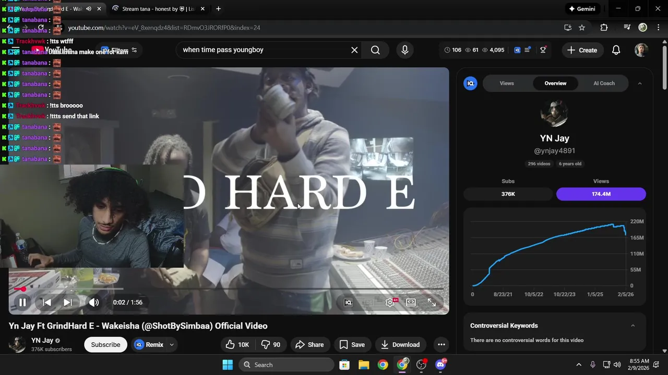Screen dimensions: 668x375
Task: Subscribe to YN Jay channel
Action: [x=105, y=345]
